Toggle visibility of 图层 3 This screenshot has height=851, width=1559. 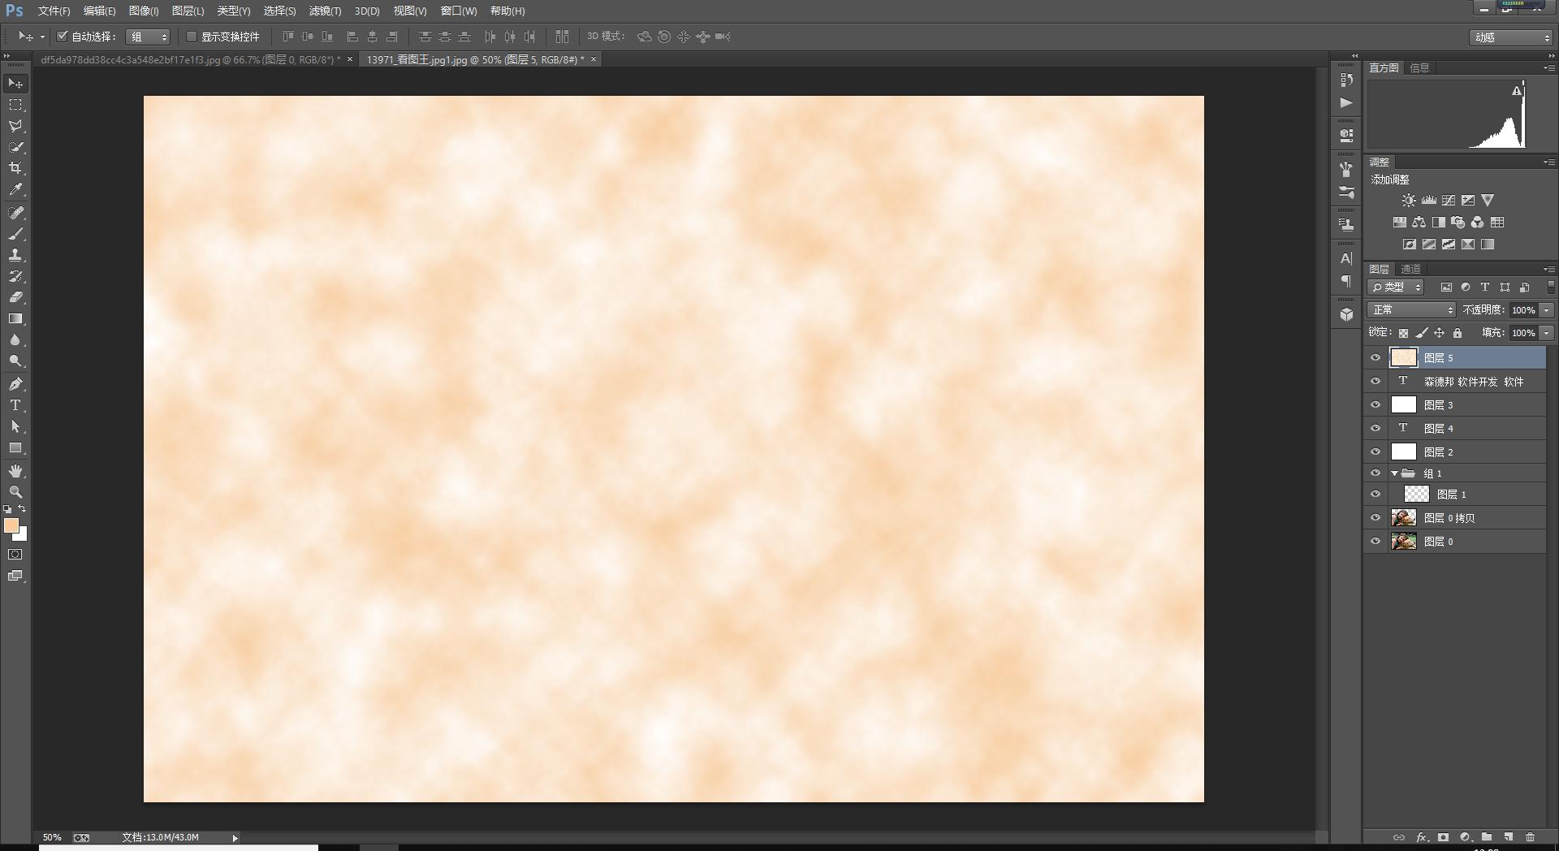(1375, 405)
